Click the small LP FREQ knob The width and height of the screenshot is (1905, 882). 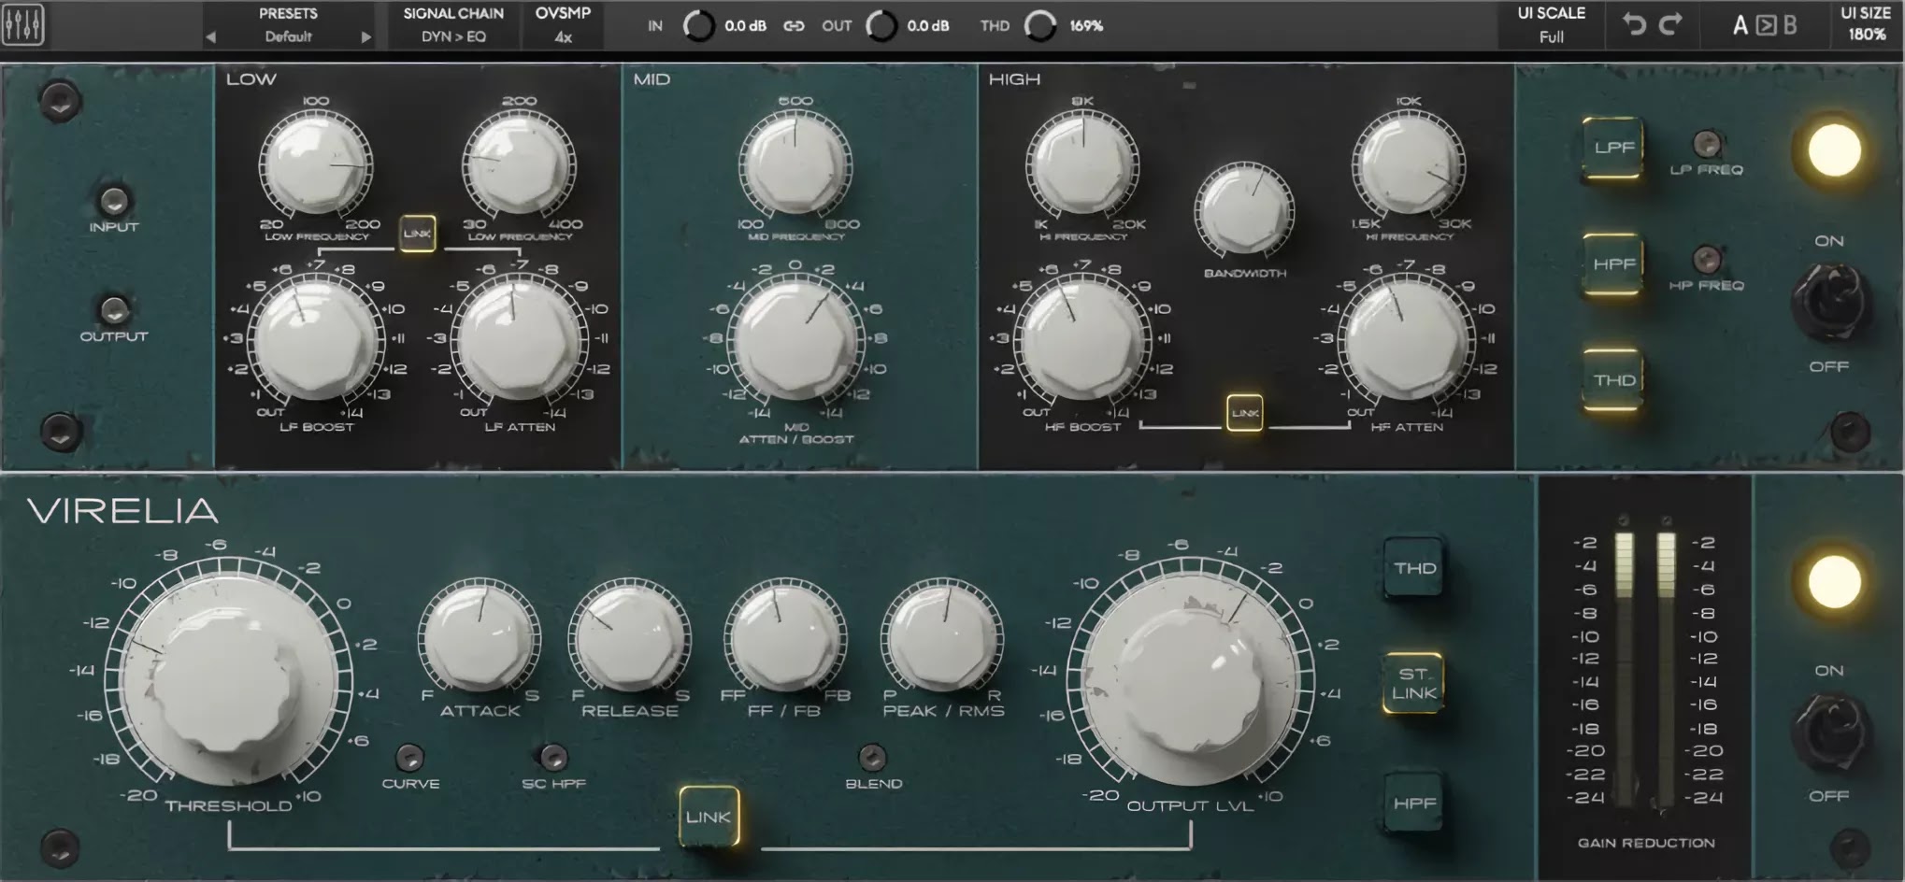point(1707,144)
